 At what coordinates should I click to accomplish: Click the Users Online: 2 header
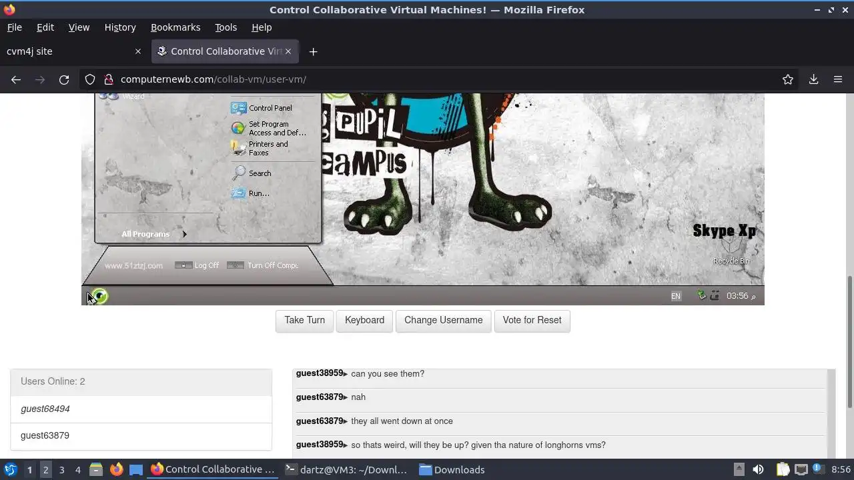(x=141, y=382)
